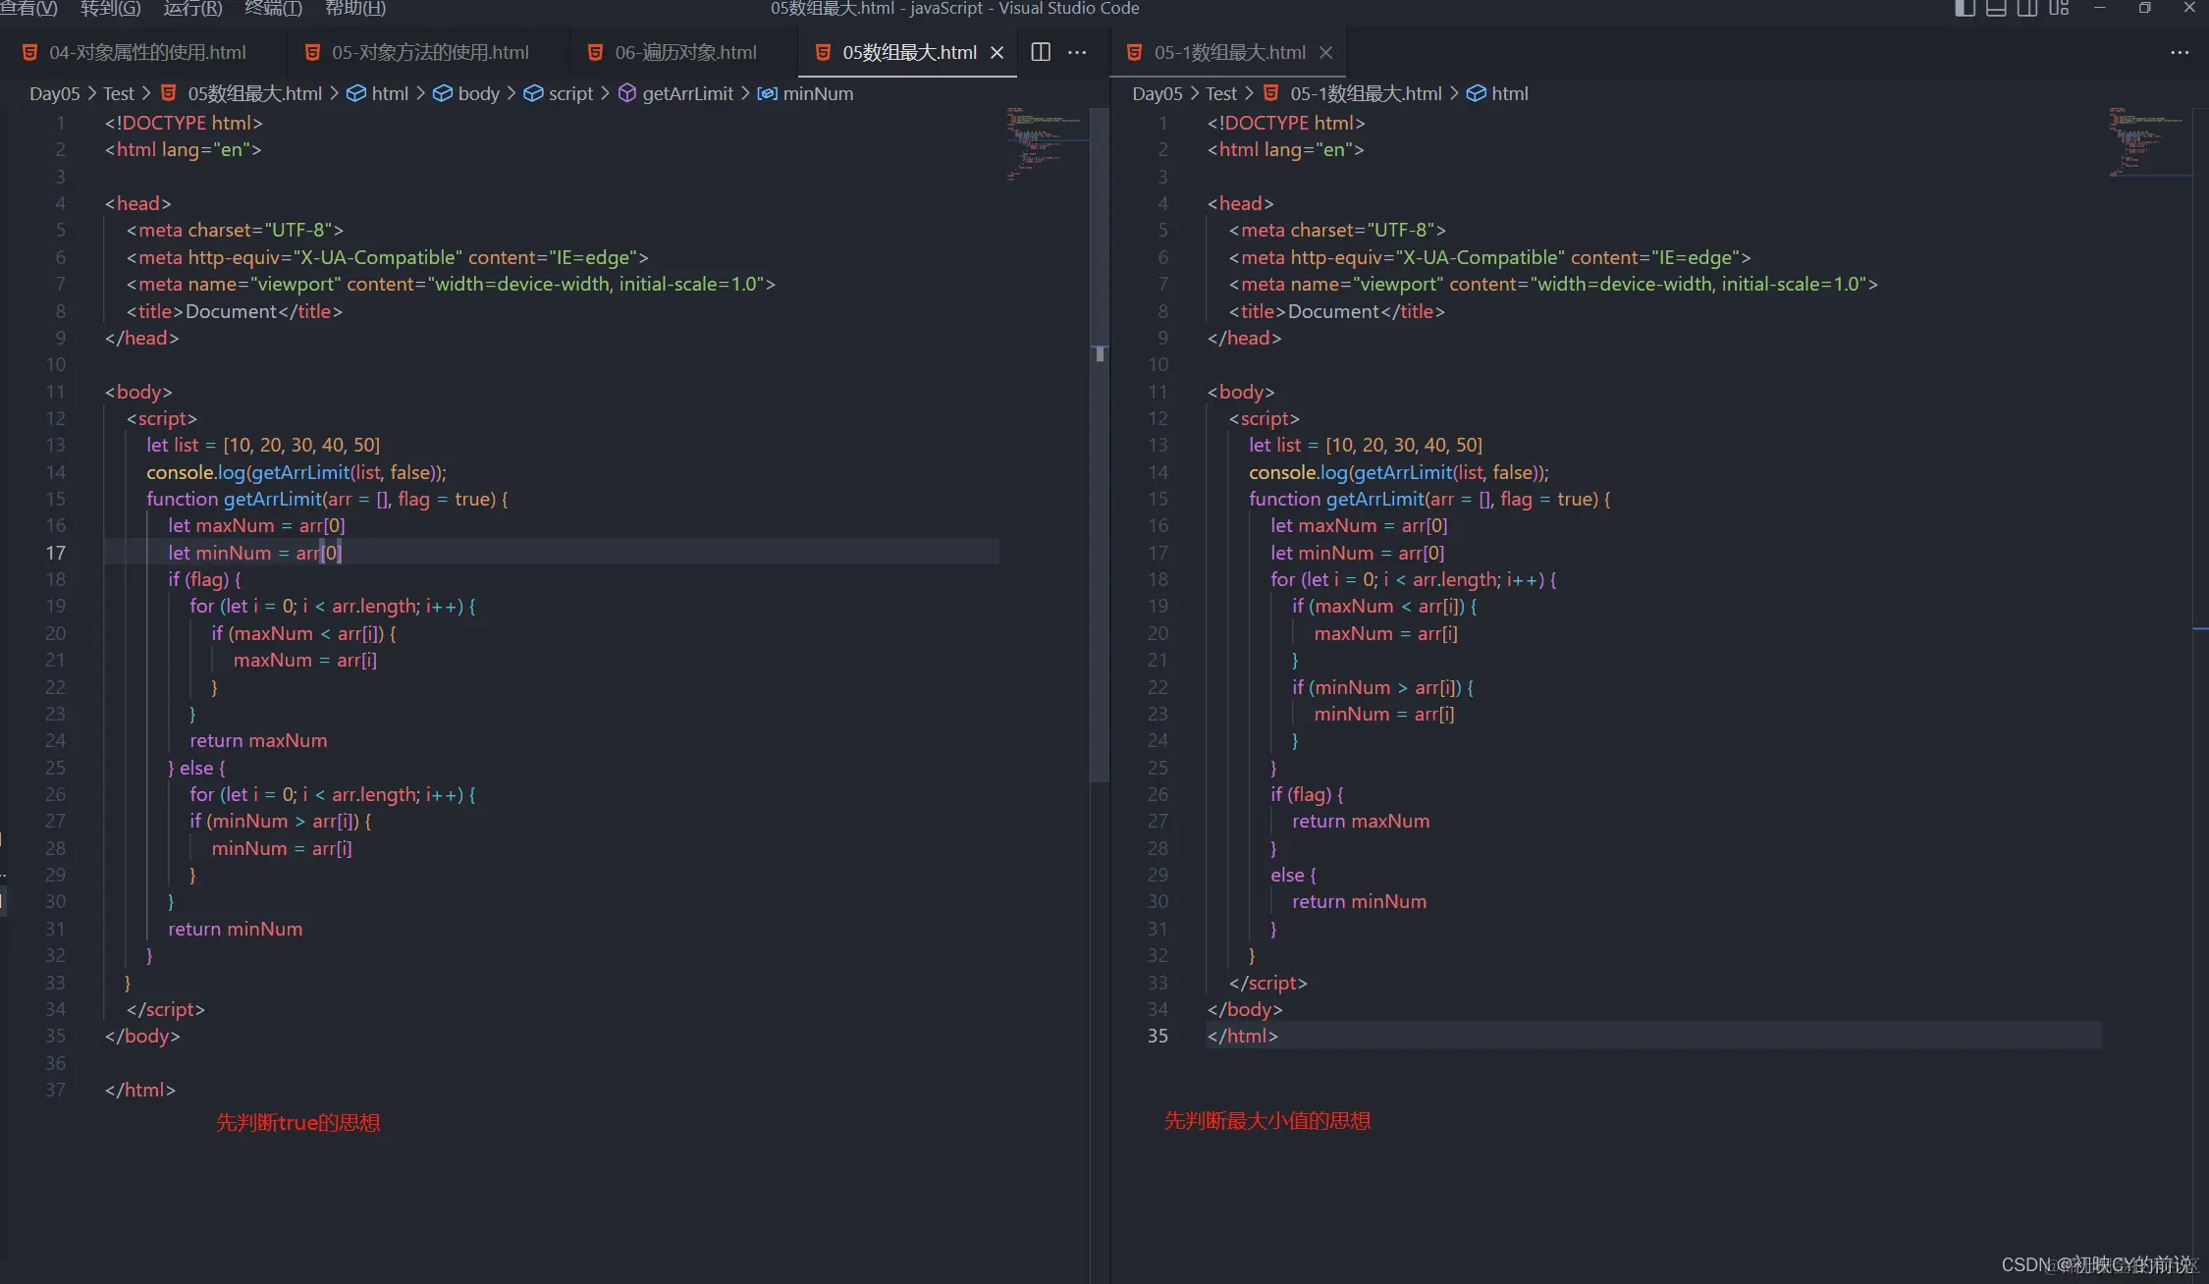This screenshot has height=1284, width=2209.
Task: Expand the body breadcrumb in left editor
Action: [x=478, y=93]
